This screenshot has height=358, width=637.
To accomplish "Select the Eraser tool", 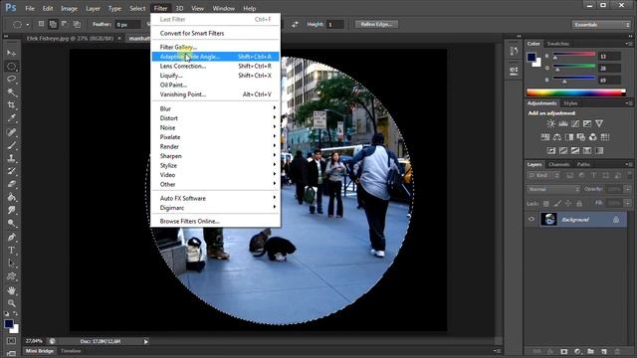I will [11, 184].
